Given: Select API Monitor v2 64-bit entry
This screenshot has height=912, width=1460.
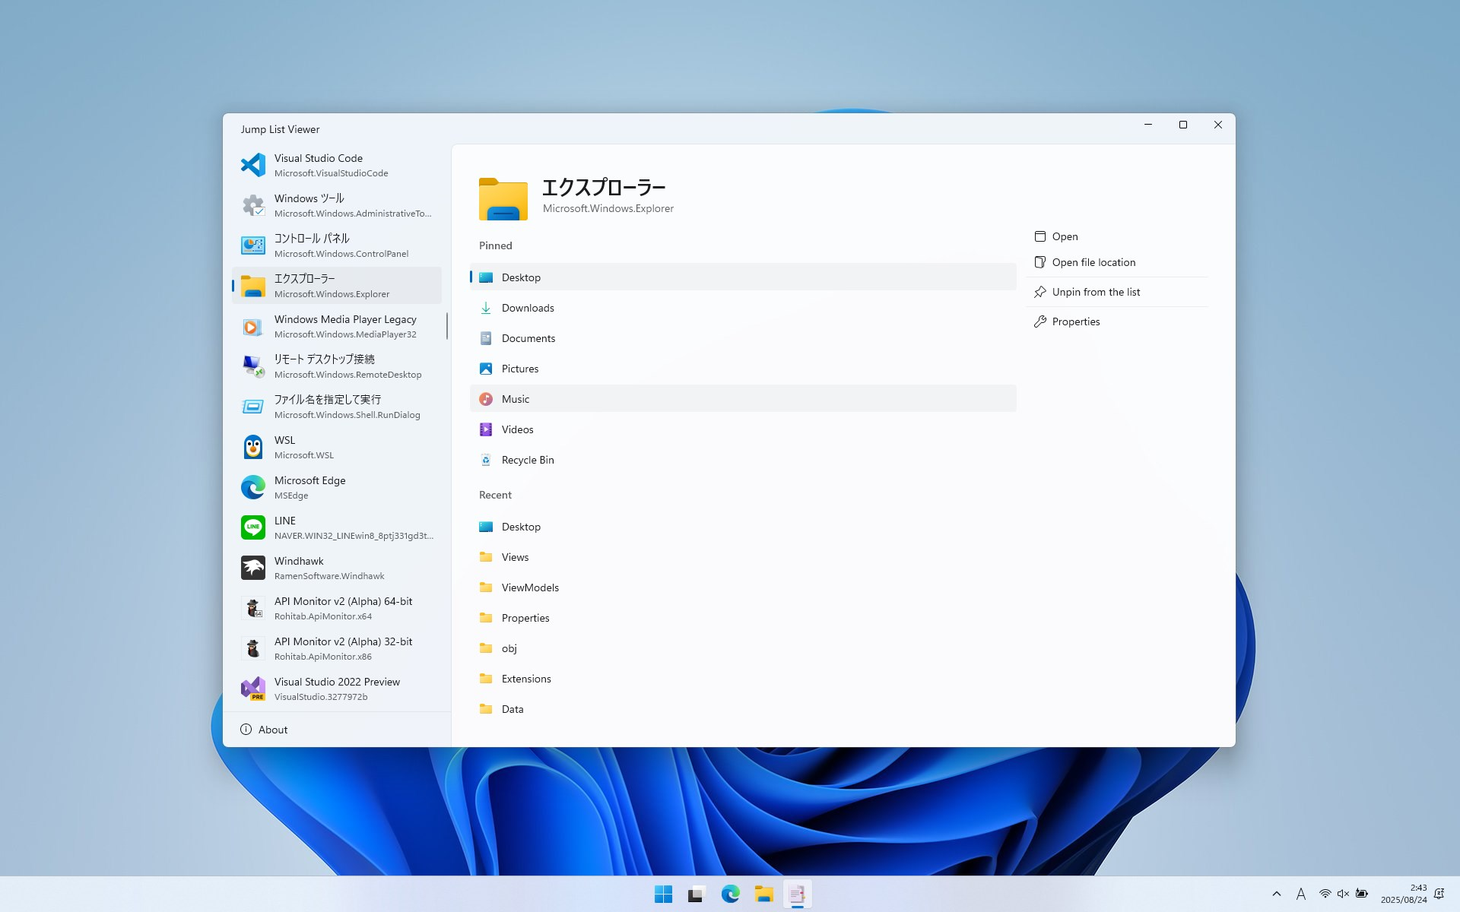Looking at the screenshot, I should 343,608.
